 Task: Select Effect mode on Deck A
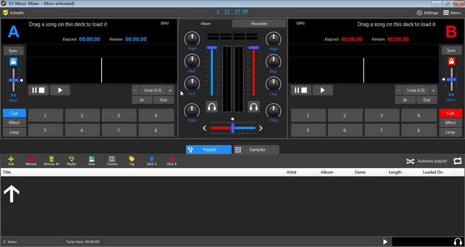pos(14,122)
